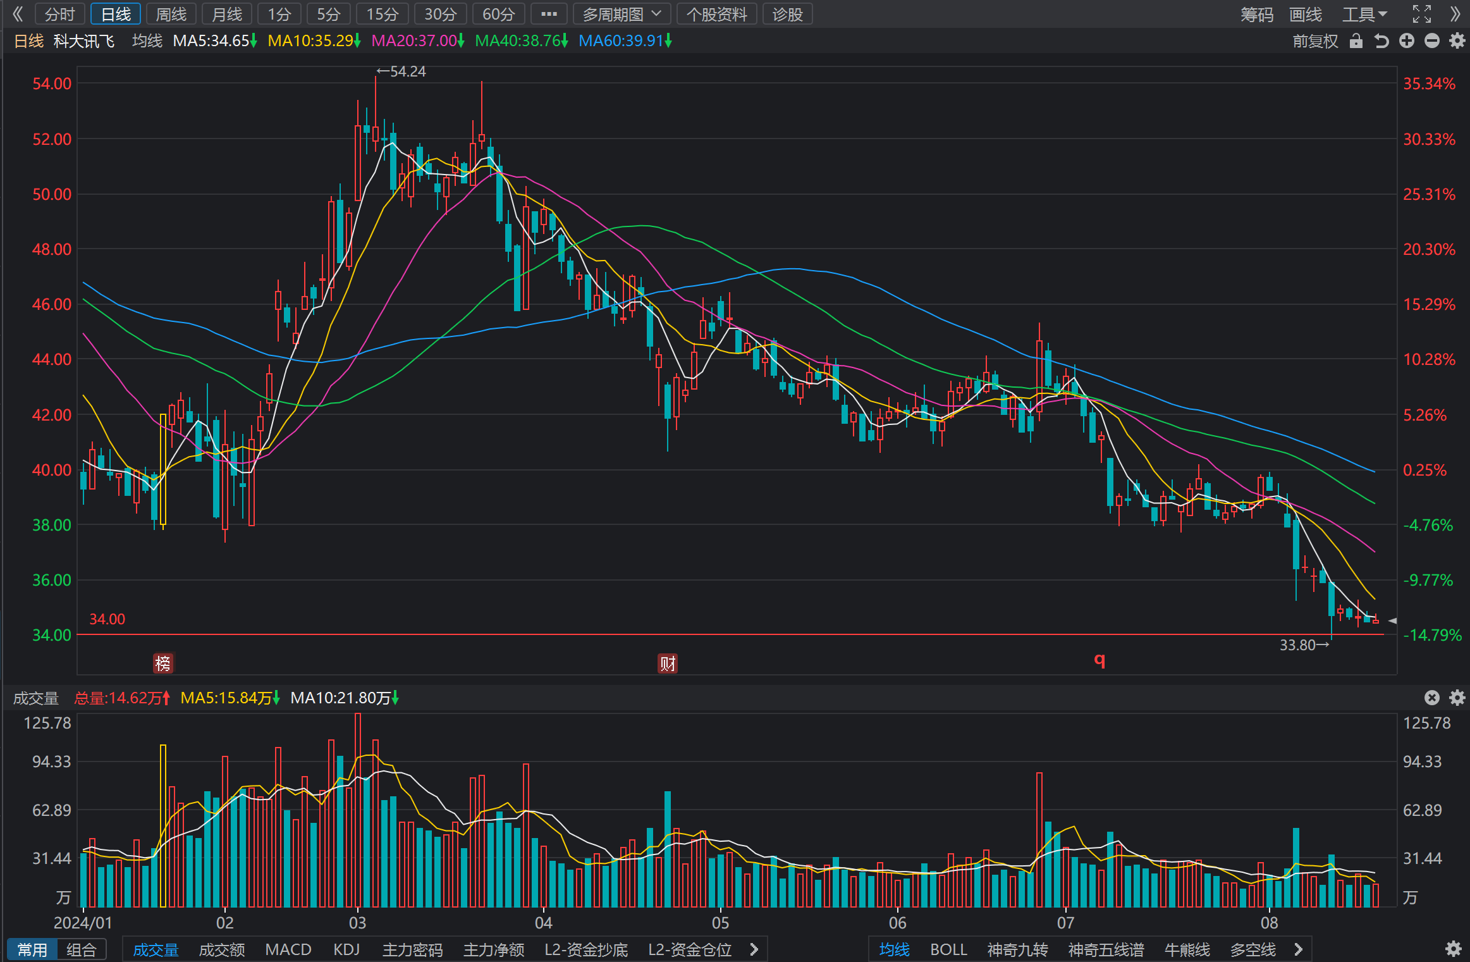Screen dimensions: 1470x962
Task: Select 常用 common indicators mode
Action: (x=32, y=949)
